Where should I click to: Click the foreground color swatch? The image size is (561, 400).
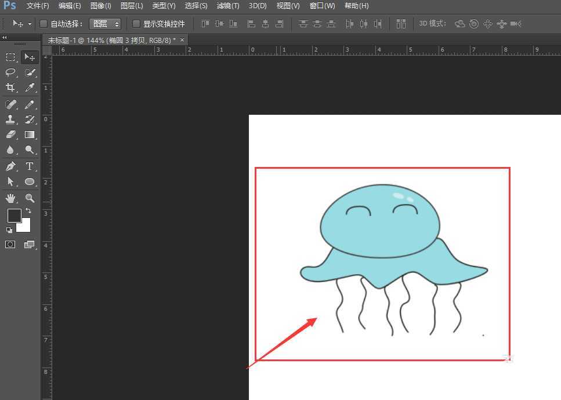[x=13, y=215]
